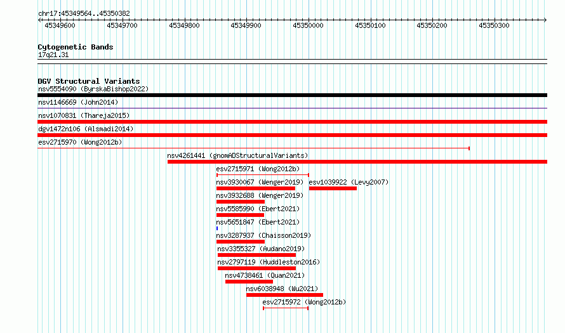565x333 pixels.
Task: Click ruler position 45350000
Action: (308, 25)
